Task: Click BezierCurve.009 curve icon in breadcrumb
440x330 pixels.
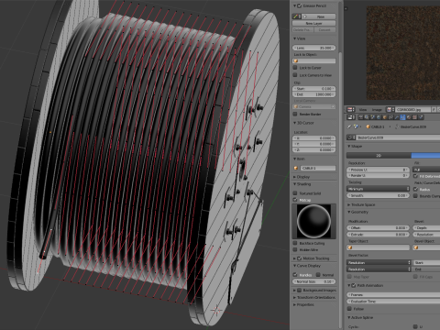Action: click(x=397, y=126)
